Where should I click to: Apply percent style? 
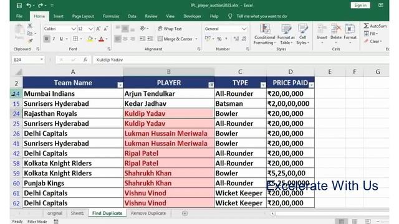(219, 39)
